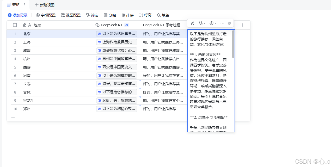Click 新建视图 to create a view
This screenshot has width=331, height=167.
coord(45,5)
